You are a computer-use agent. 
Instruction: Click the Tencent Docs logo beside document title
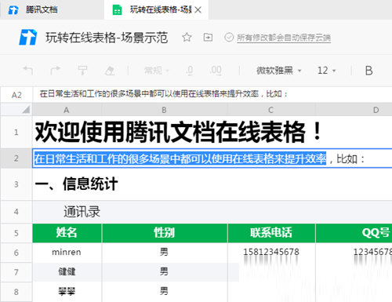point(28,37)
